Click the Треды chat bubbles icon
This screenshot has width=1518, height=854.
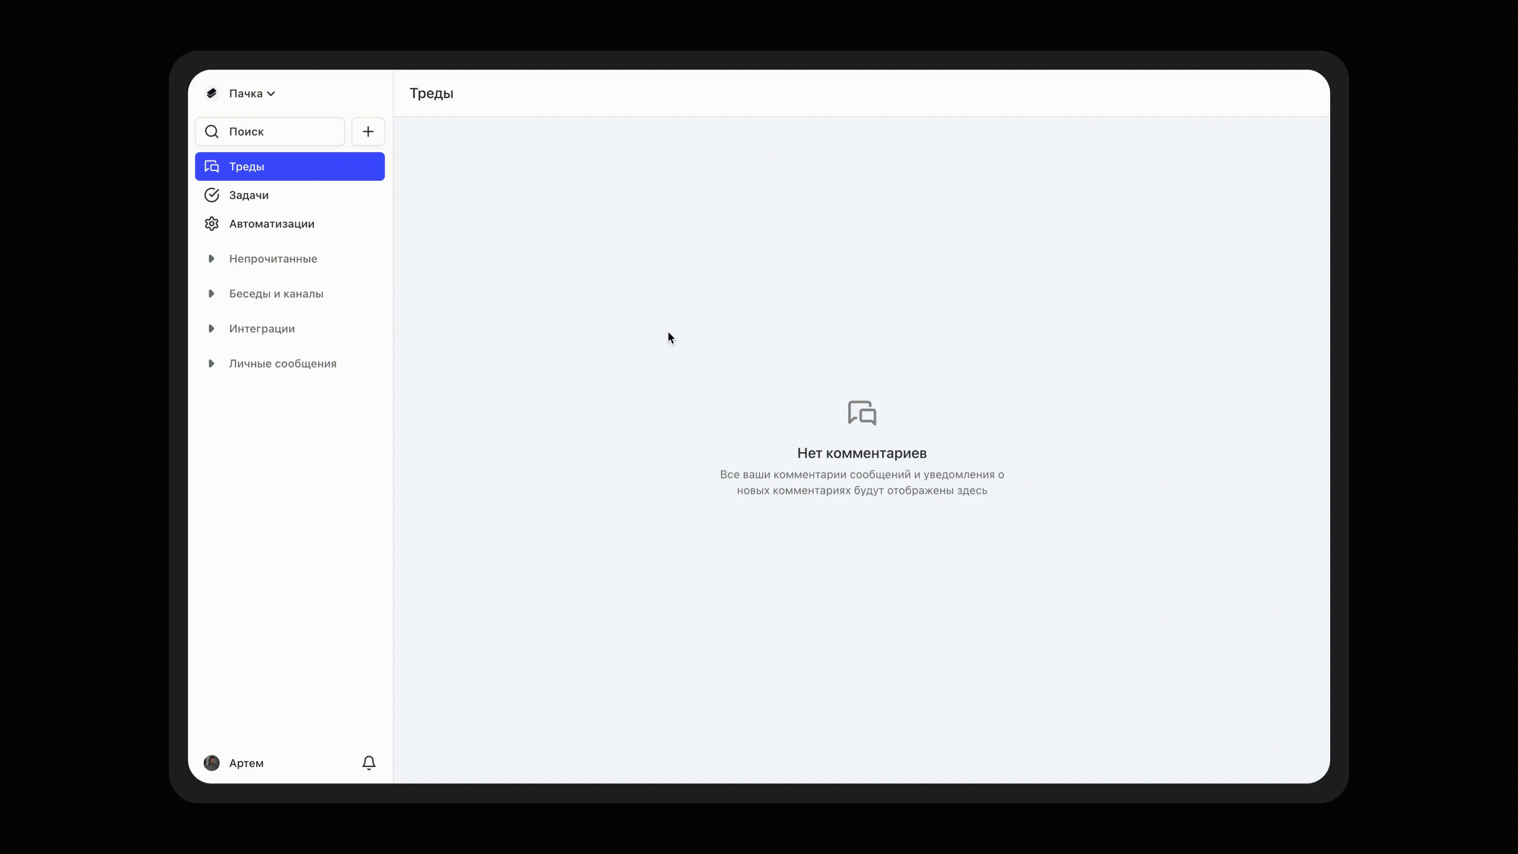[x=211, y=167]
